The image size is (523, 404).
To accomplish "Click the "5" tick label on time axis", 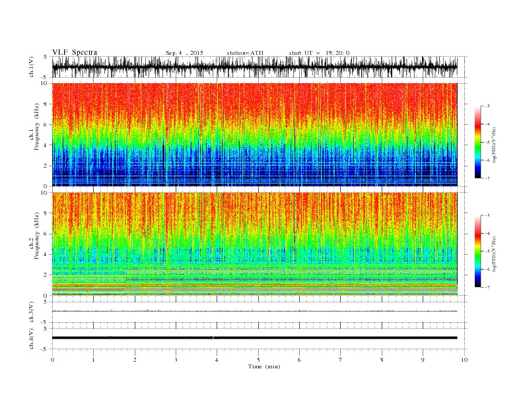I will pos(258,360).
